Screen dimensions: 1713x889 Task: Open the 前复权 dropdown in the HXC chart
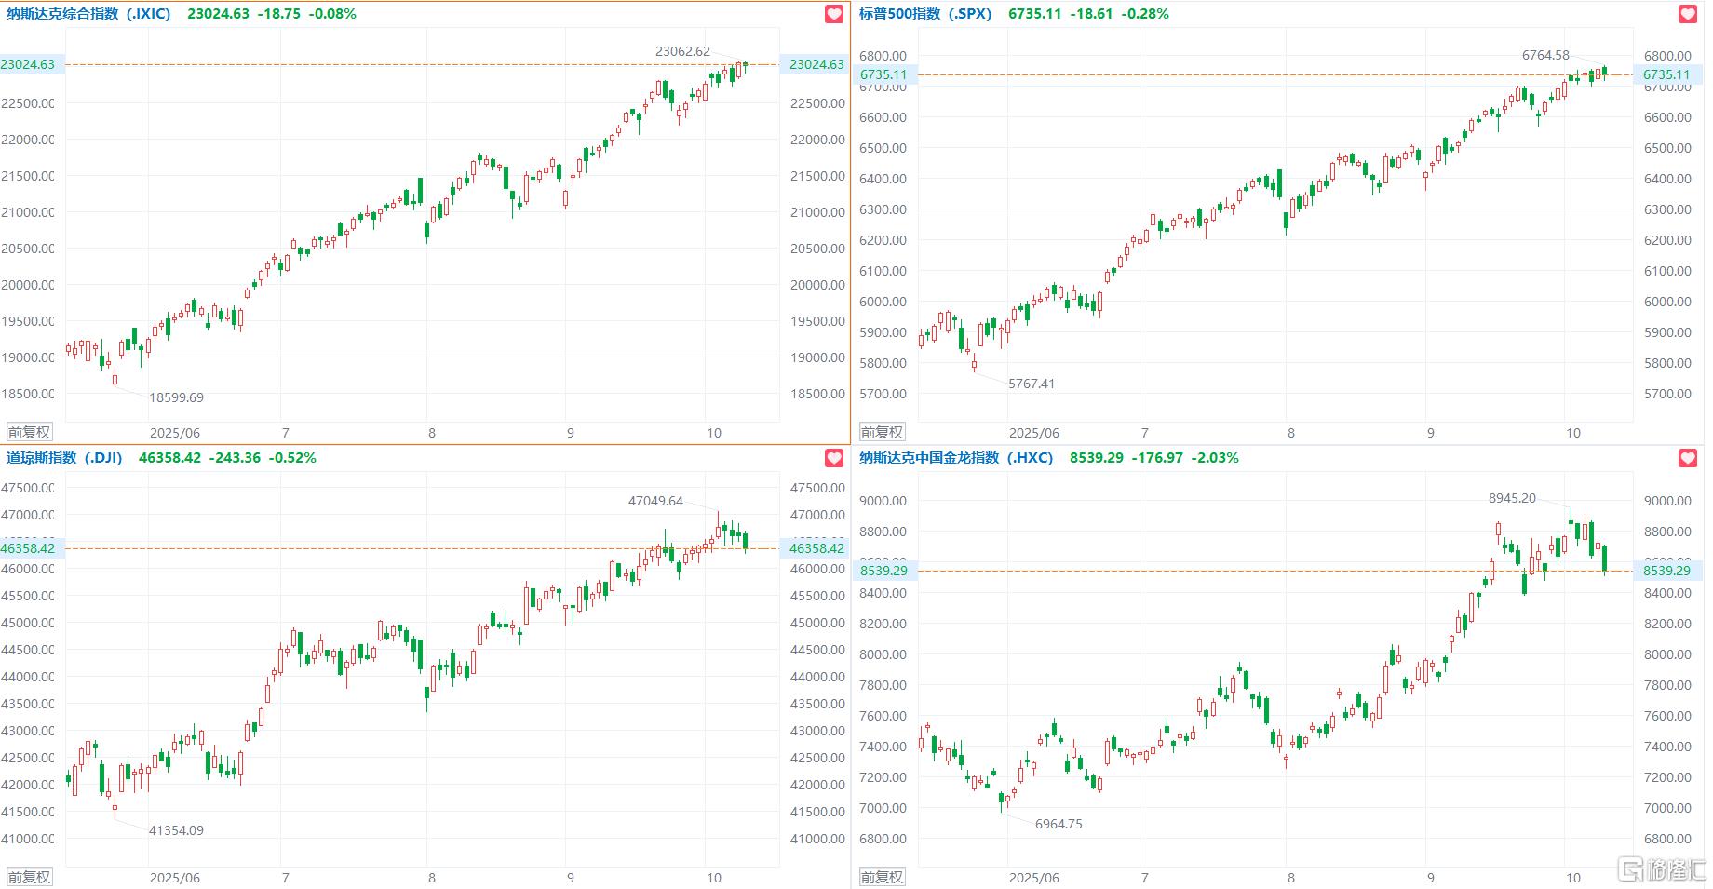(x=882, y=877)
